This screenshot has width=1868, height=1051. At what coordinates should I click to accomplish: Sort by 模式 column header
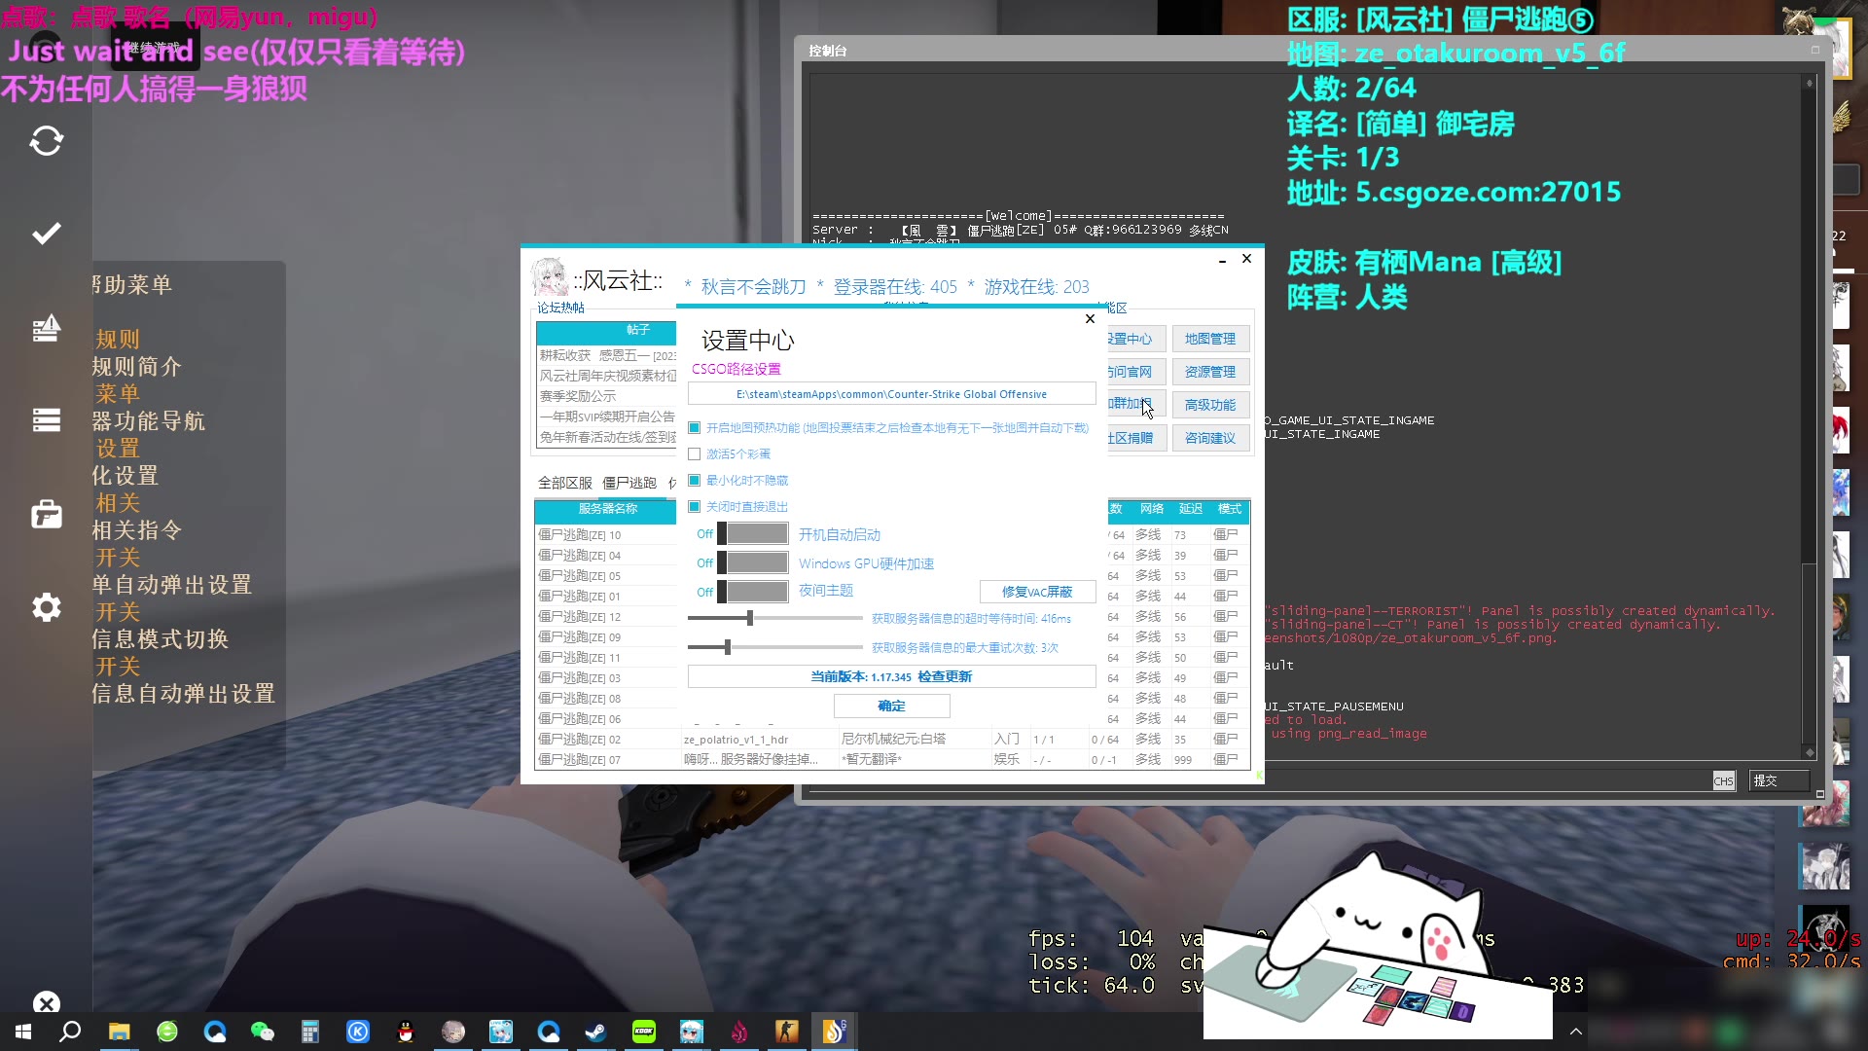pos(1230,509)
